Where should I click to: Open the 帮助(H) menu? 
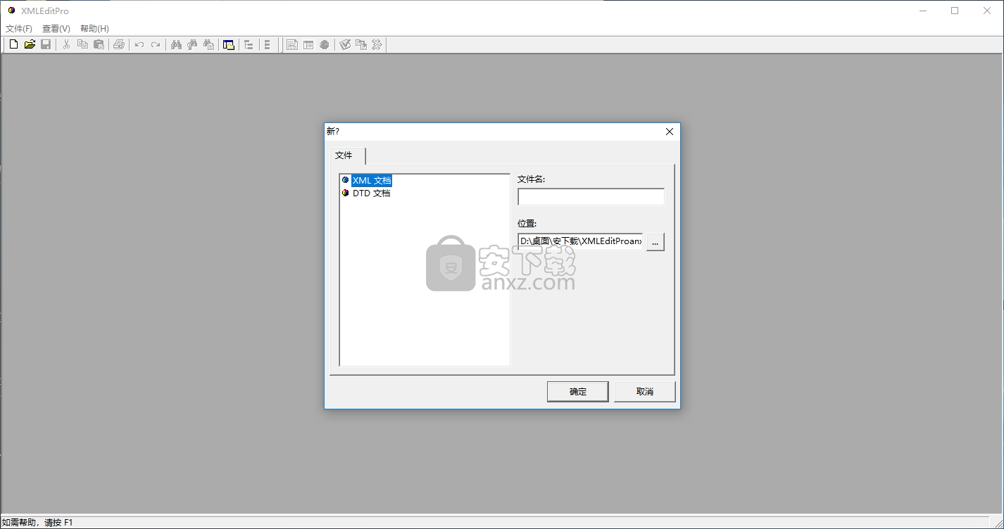pos(94,29)
